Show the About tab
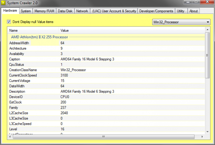215x145 pixels. click(x=193, y=11)
